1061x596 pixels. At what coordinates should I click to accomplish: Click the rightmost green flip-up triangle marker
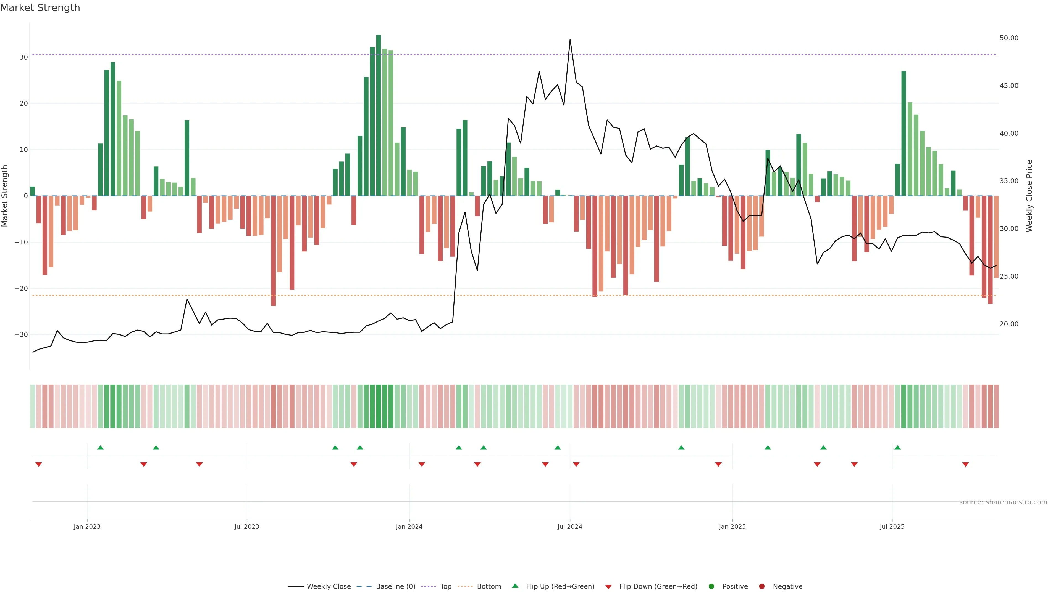coord(897,448)
